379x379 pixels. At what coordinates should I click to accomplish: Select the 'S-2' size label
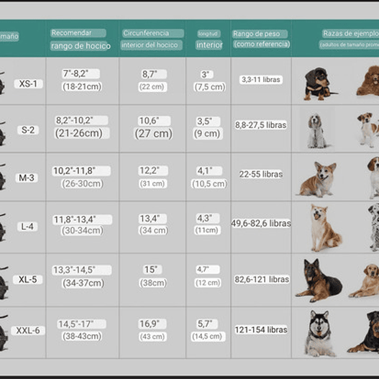(x=28, y=130)
